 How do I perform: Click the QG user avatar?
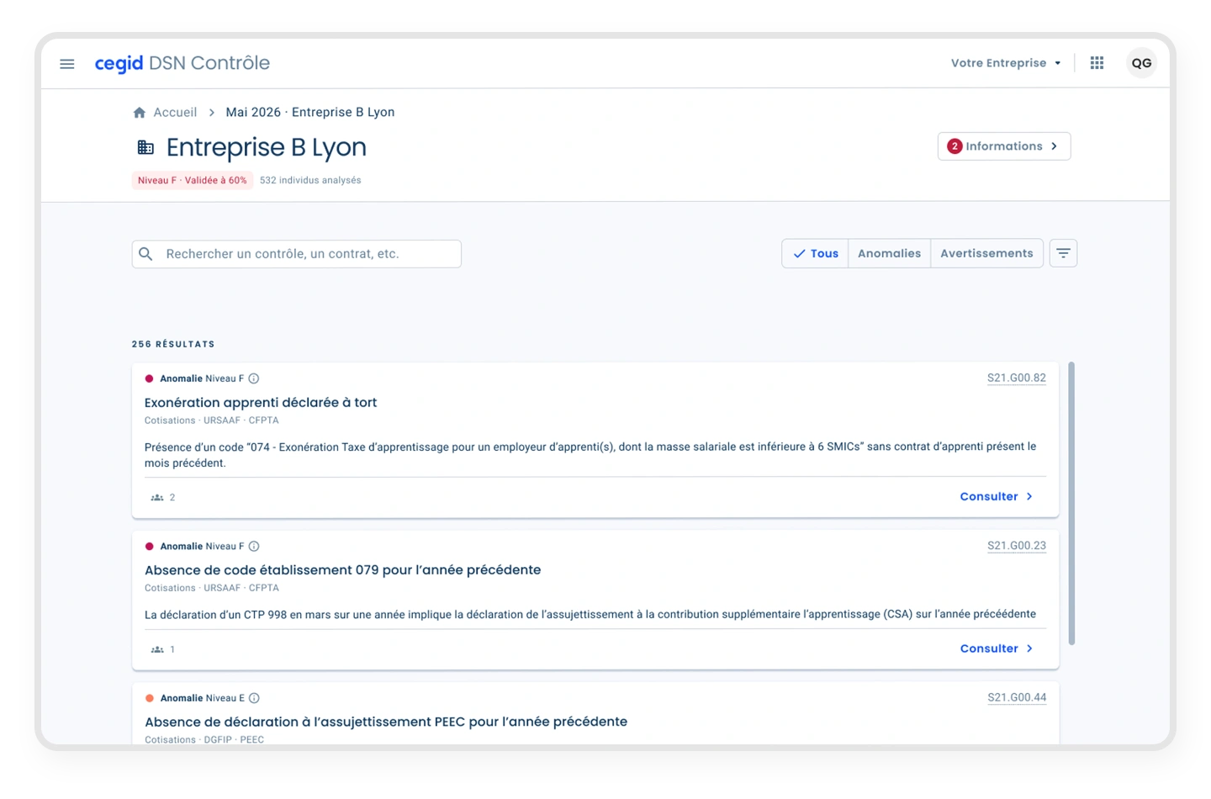pos(1141,63)
